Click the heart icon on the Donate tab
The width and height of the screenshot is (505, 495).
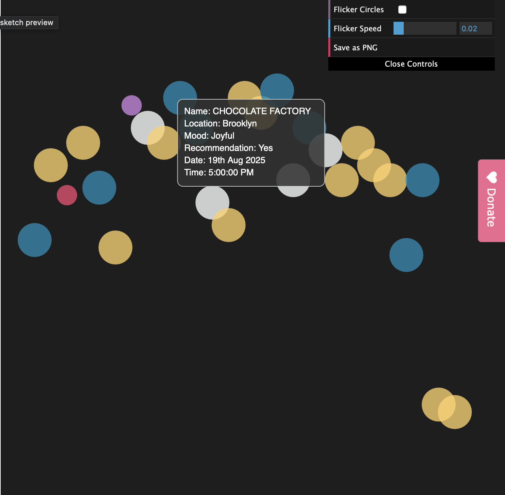tap(491, 177)
